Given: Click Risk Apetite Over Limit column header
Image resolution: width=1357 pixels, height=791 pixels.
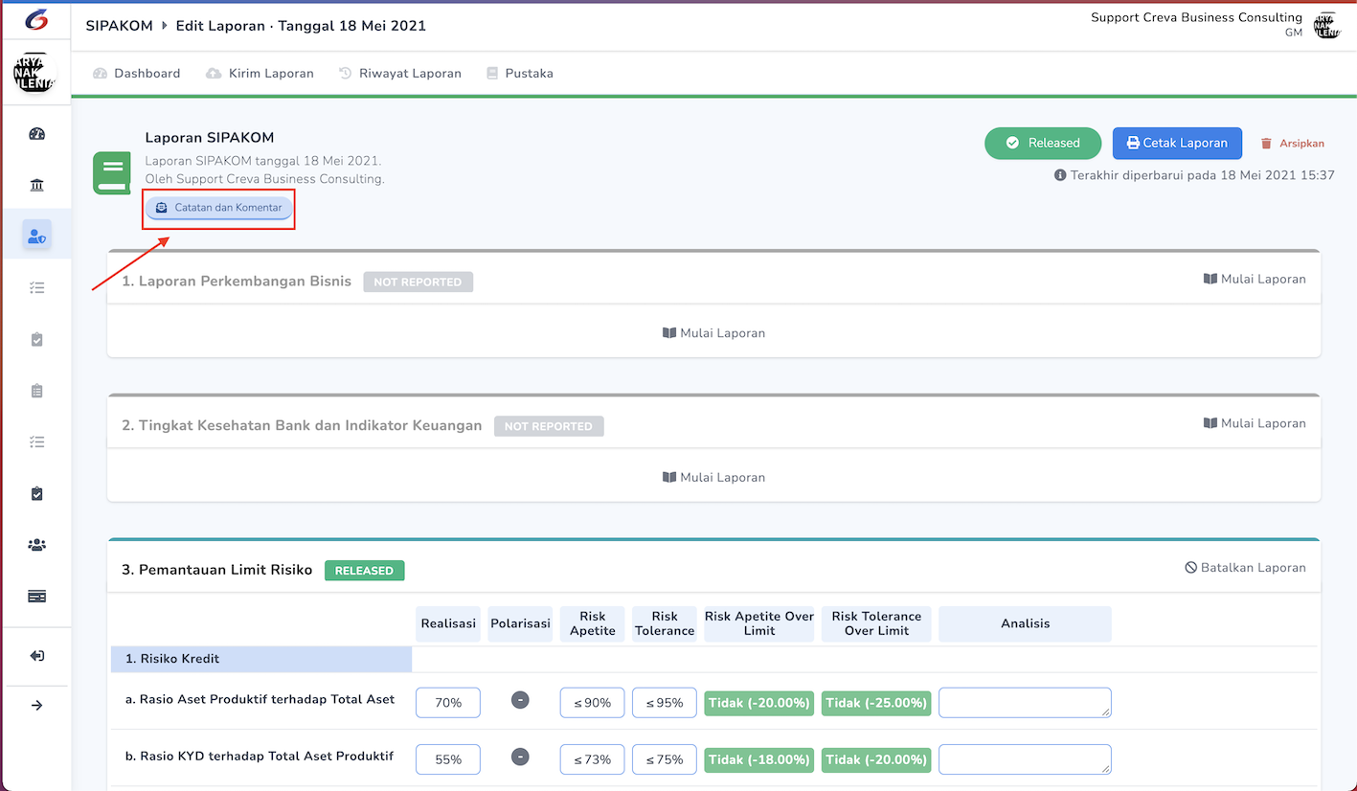Looking at the screenshot, I should click(x=759, y=623).
